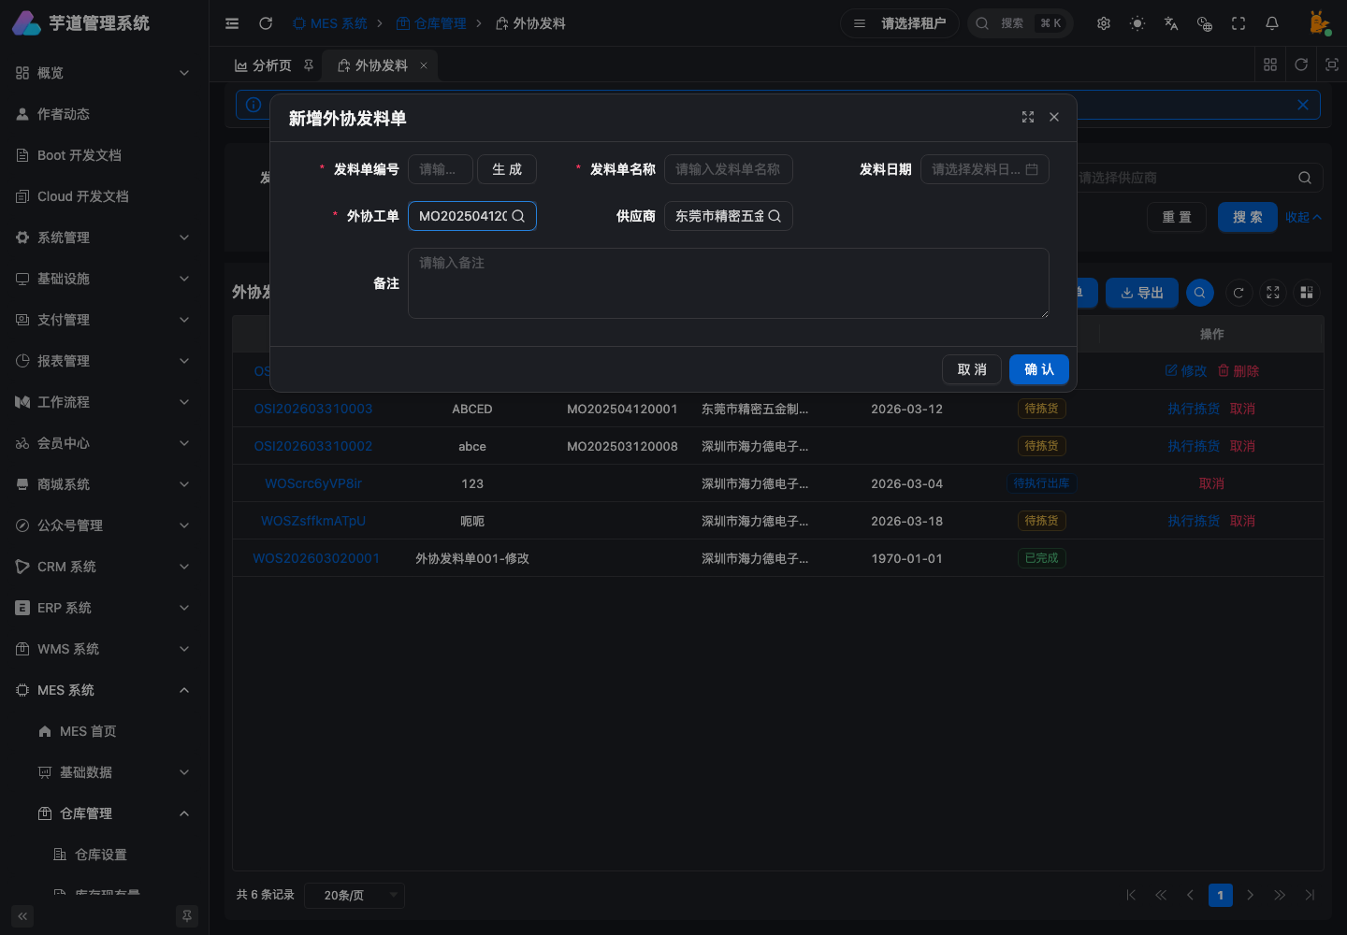Collapse sidebar with bottom double-arrow
Image resolution: width=1347 pixels, height=935 pixels.
[x=22, y=916]
